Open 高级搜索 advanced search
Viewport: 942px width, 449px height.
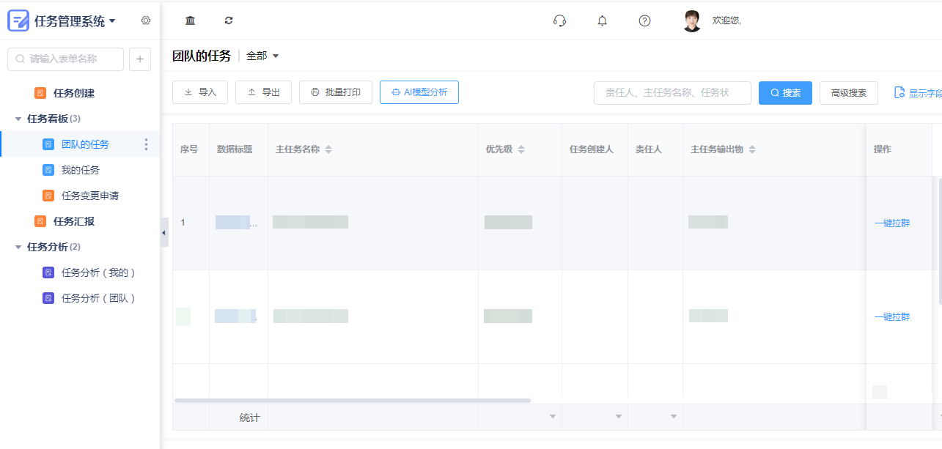pyautogui.click(x=849, y=93)
